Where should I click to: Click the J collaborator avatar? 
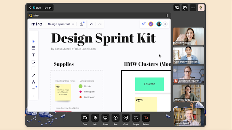point(151,24)
